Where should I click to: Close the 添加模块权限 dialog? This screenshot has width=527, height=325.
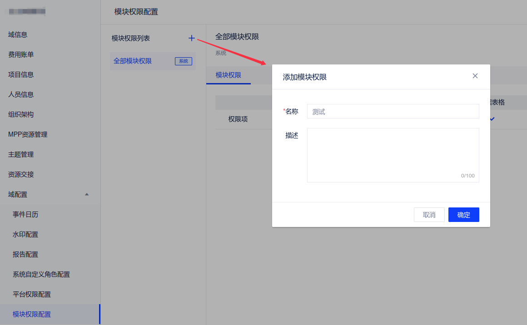click(x=475, y=76)
